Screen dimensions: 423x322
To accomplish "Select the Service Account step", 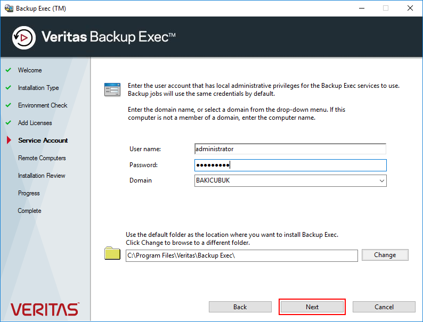I will point(43,141).
